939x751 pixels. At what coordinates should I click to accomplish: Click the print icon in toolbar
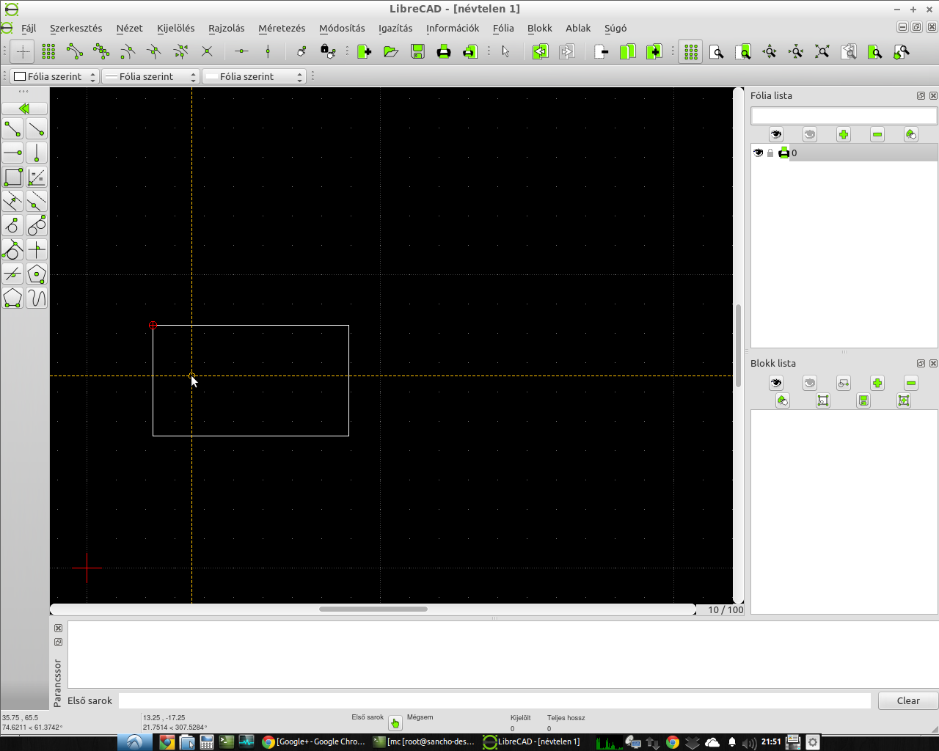[444, 51]
